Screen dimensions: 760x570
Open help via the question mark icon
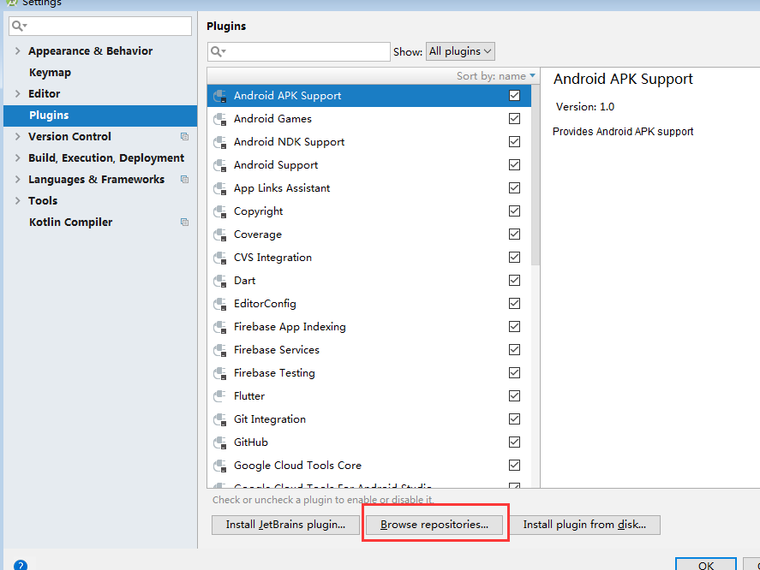click(21, 565)
